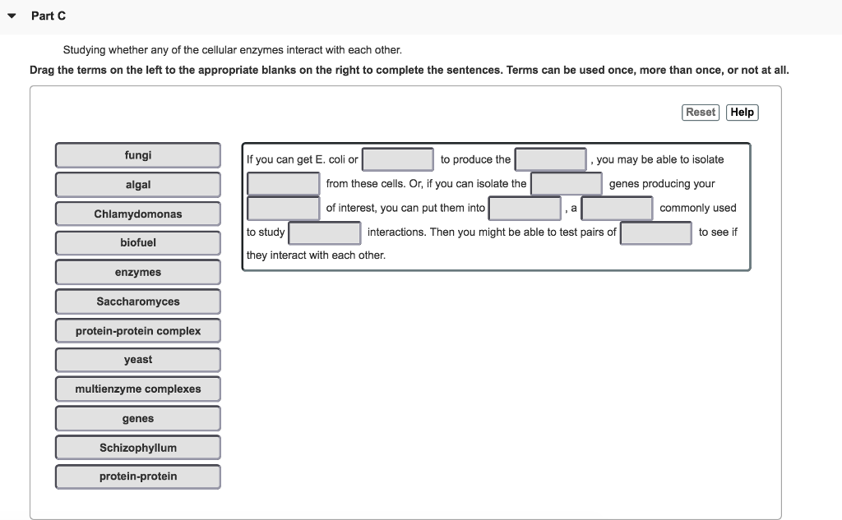Select the Saccharomyces term
The height and width of the screenshot is (520, 842).
click(x=137, y=301)
